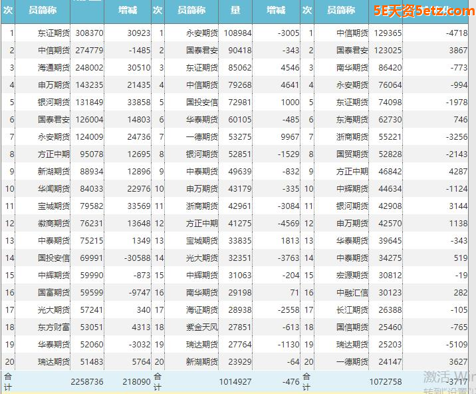Select the 129365 value for 中信期货
The image size is (476, 394).
click(388, 33)
